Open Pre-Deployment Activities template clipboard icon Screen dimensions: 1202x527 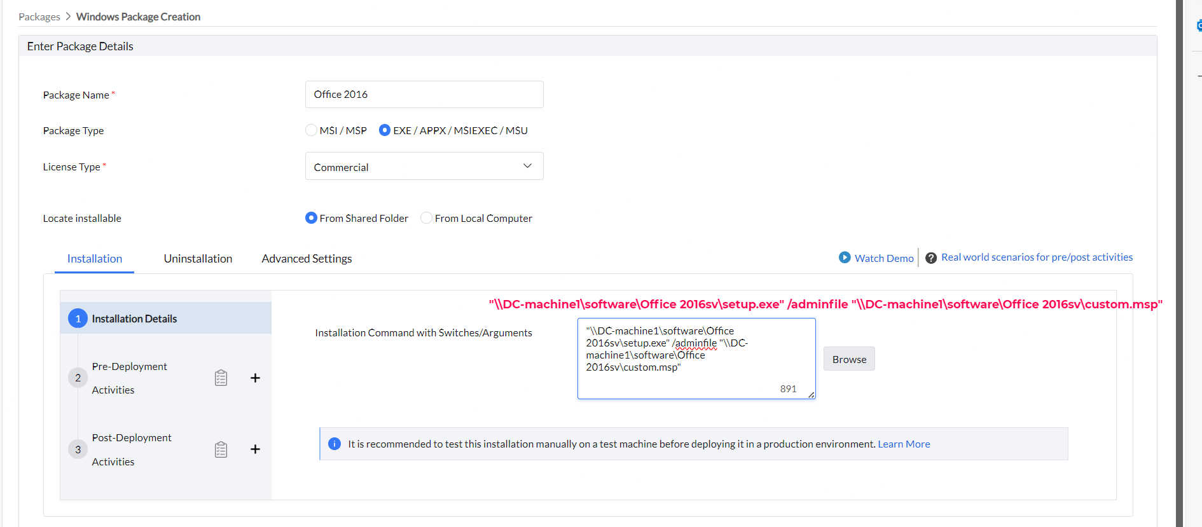point(221,378)
